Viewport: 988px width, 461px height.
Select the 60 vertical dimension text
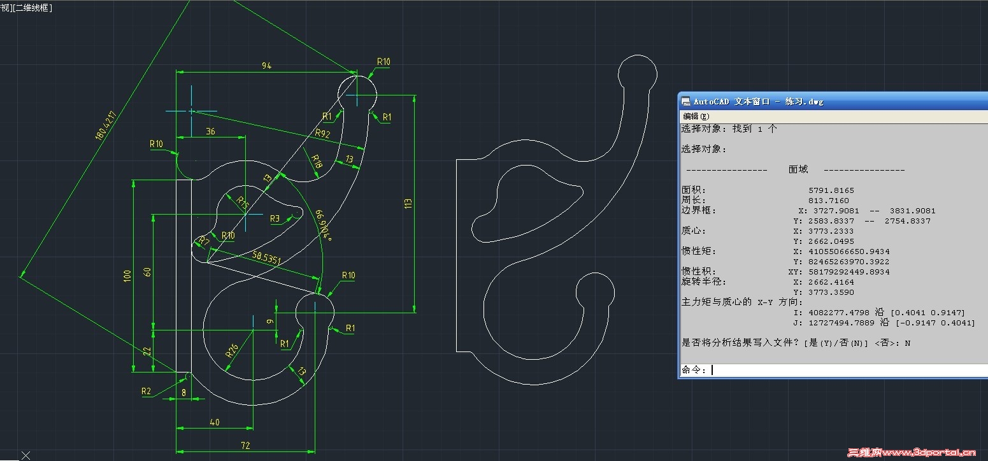coord(147,272)
